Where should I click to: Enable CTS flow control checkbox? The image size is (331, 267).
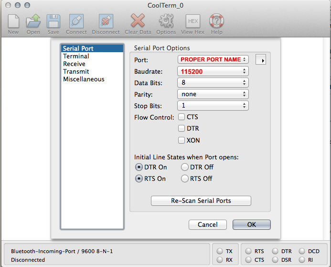pyautogui.click(x=182, y=117)
